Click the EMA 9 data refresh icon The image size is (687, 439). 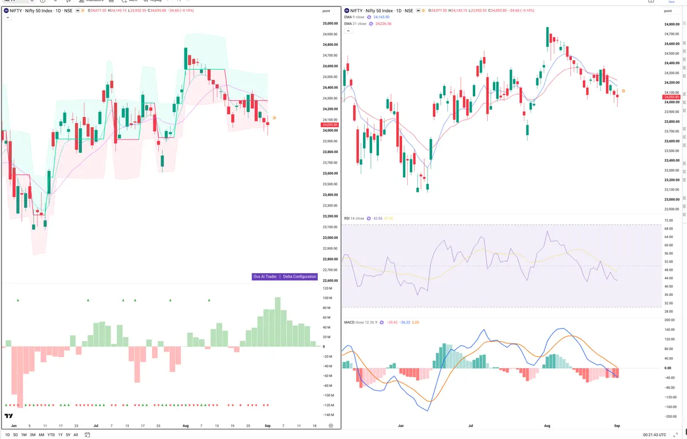click(369, 17)
